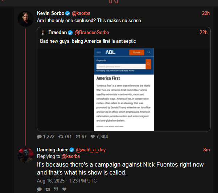Click Braeden's small avatar in quote
The height and width of the screenshot is (193, 218).
43,33
